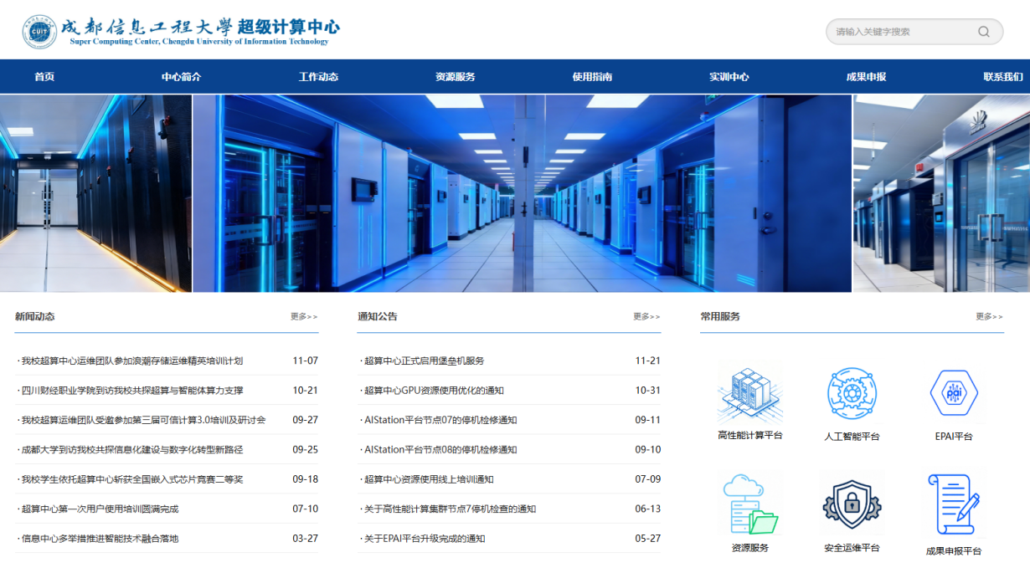Click the CUIT university logo
Image resolution: width=1030 pixels, height=578 pixels.
(x=39, y=32)
